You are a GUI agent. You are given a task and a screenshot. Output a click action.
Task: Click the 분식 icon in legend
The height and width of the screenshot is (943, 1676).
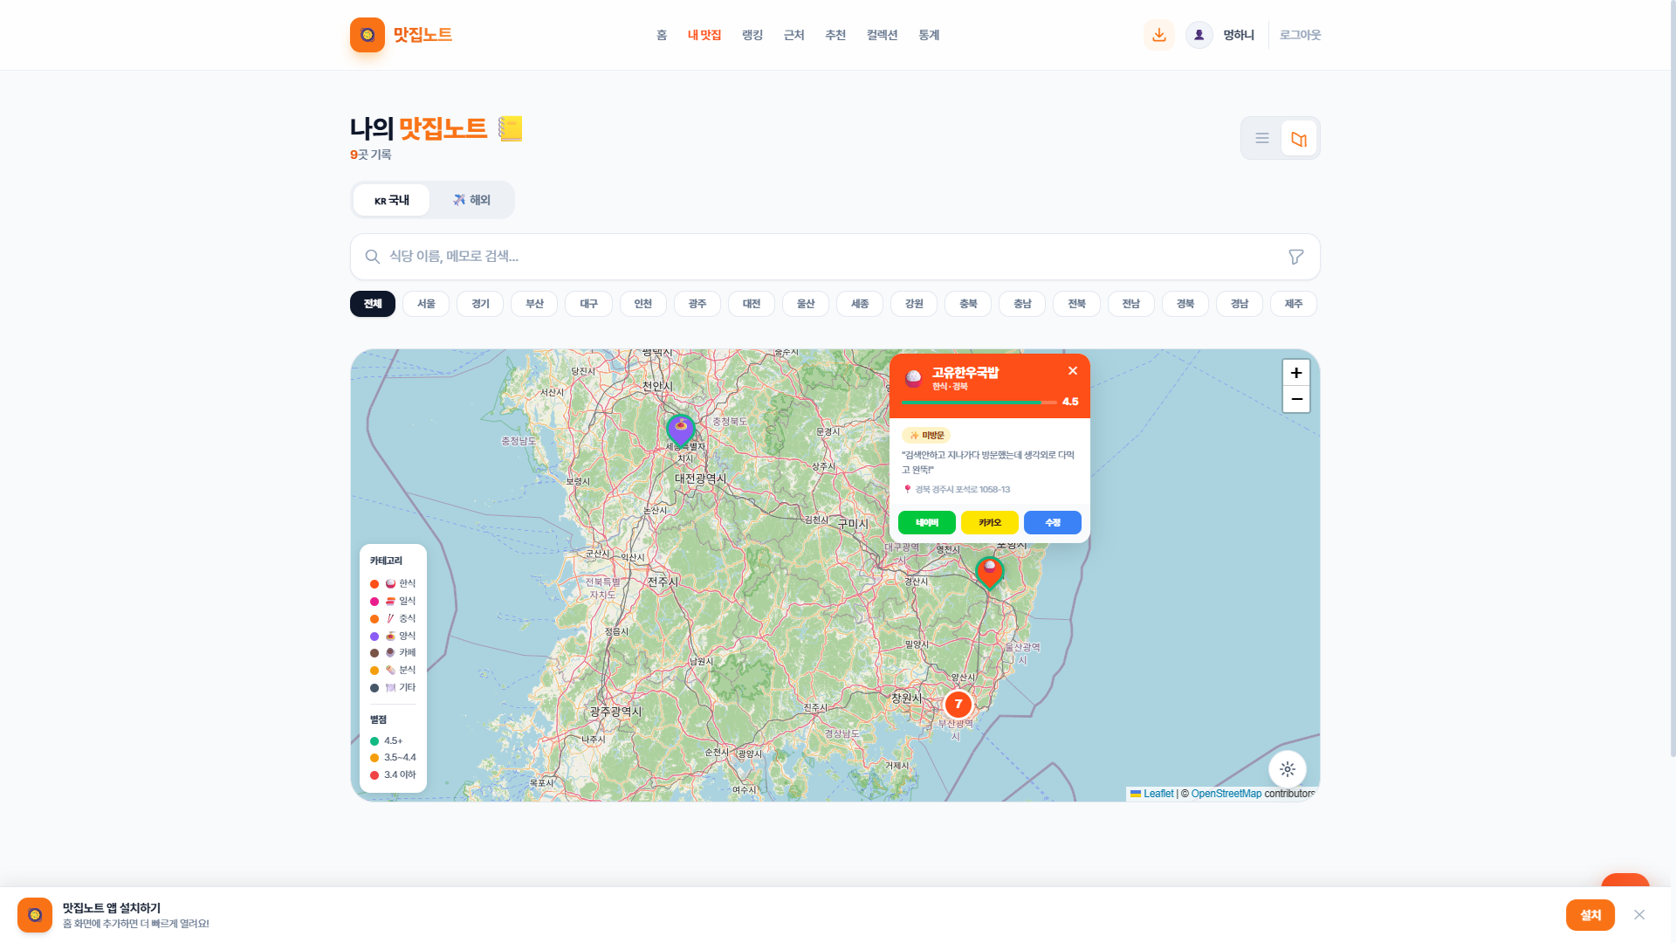point(390,671)
